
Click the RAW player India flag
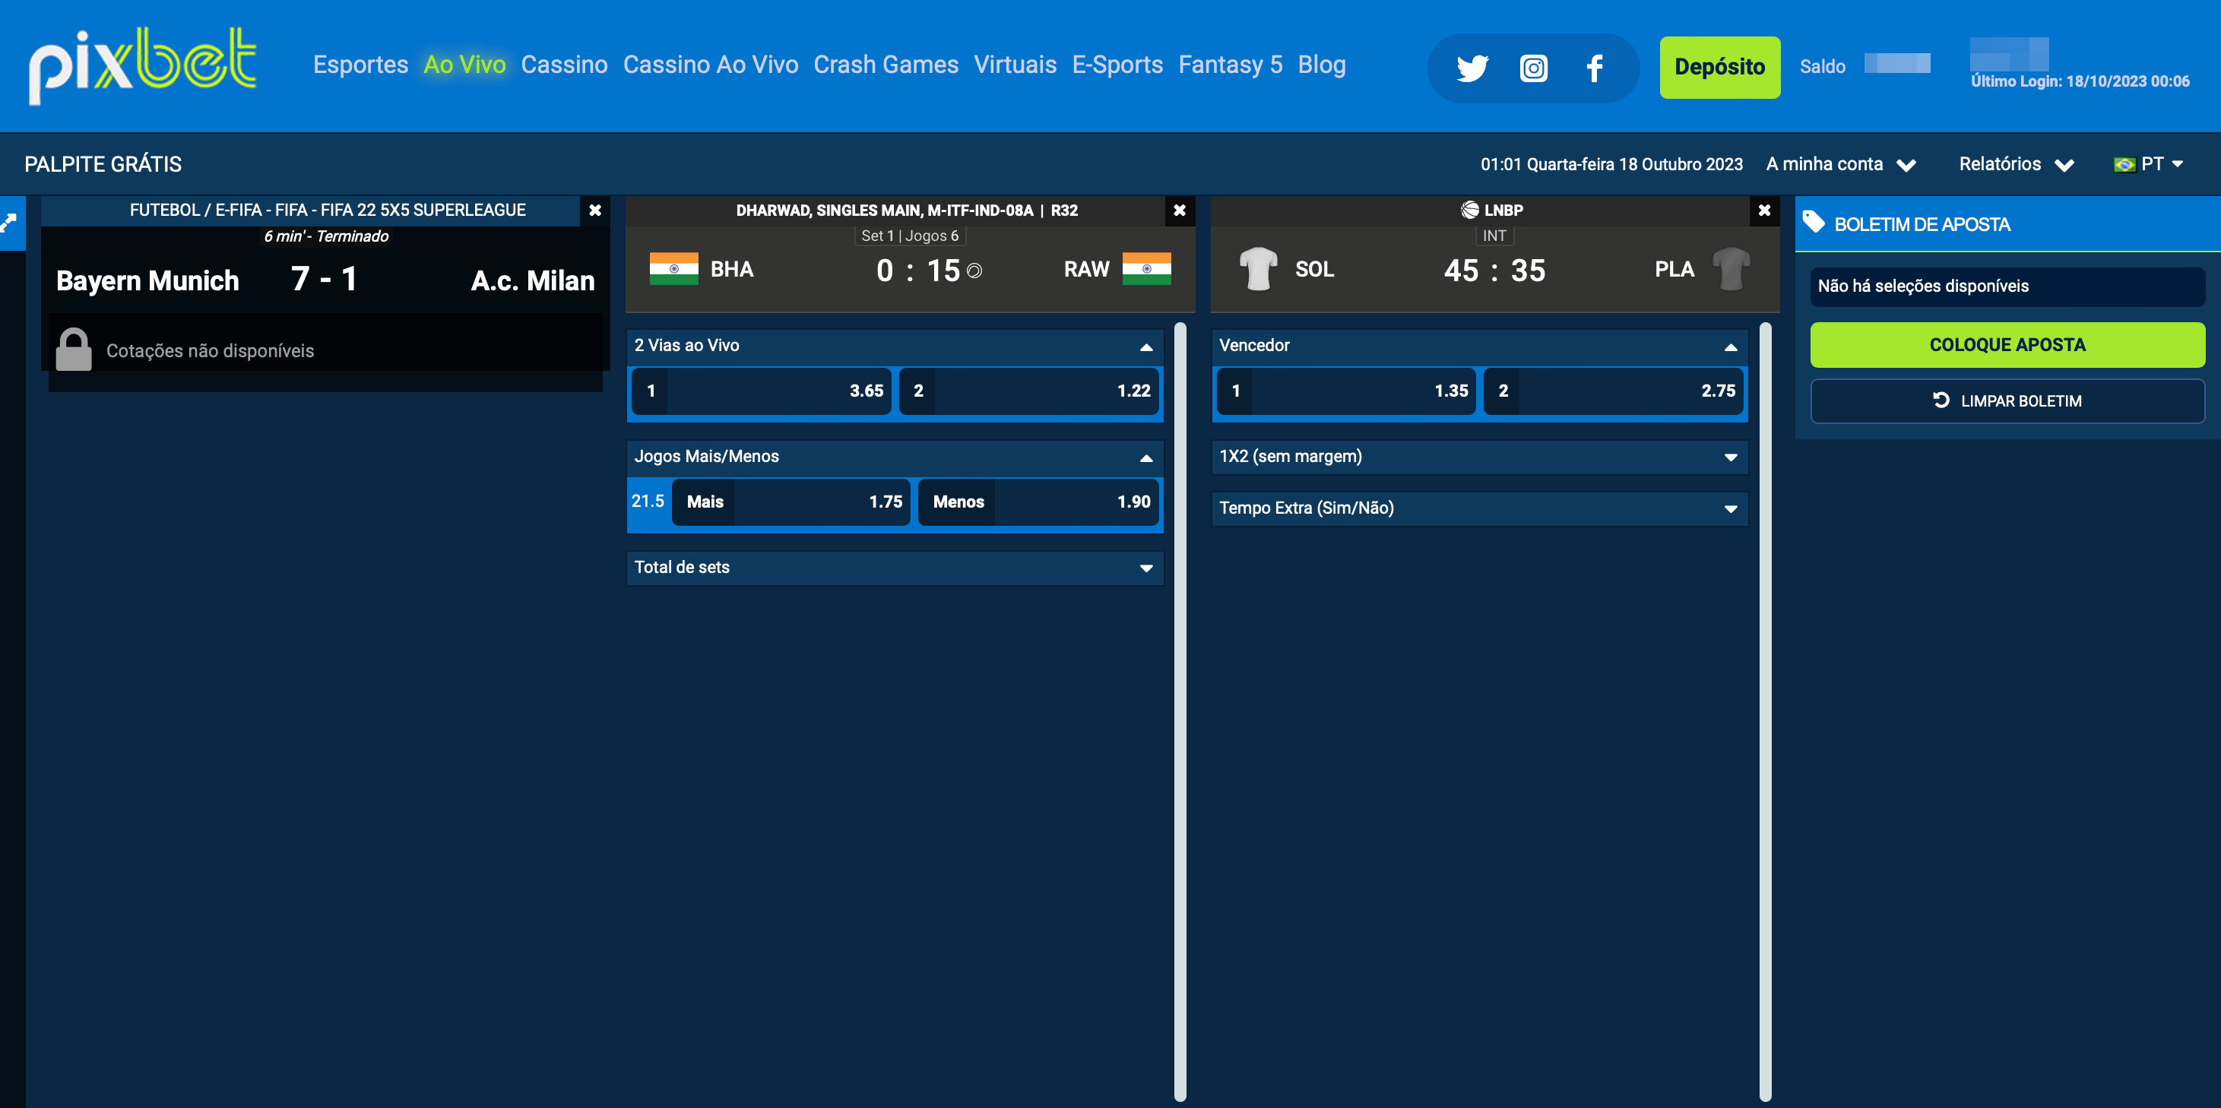click(x=1147, y=269)
